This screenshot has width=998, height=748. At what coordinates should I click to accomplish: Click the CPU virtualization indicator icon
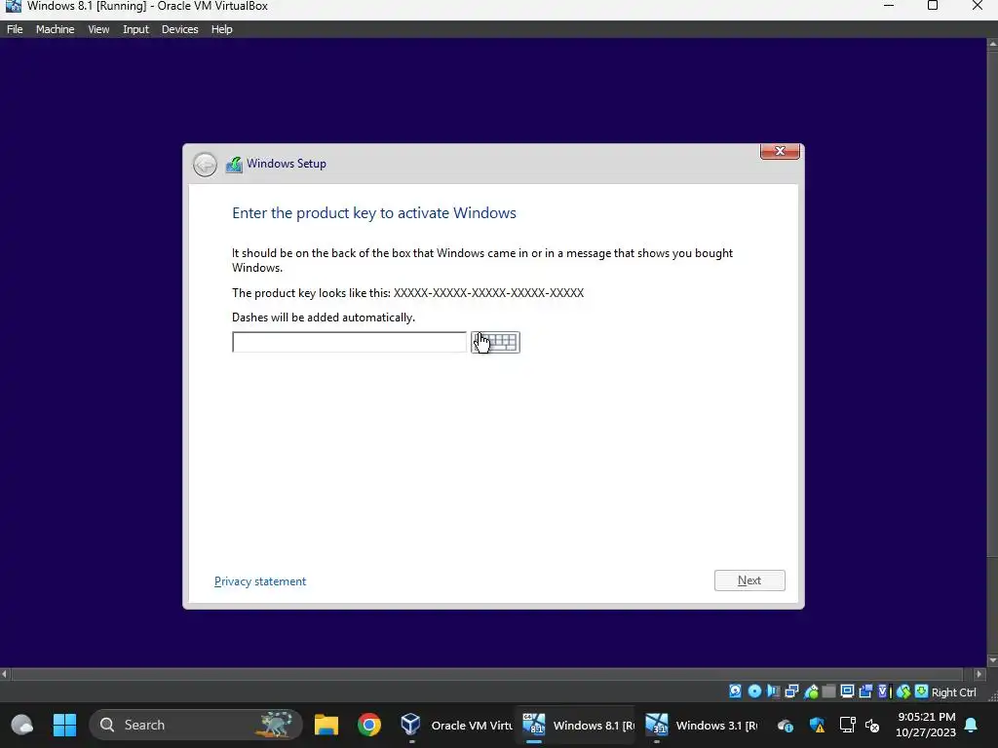point(885,692)
